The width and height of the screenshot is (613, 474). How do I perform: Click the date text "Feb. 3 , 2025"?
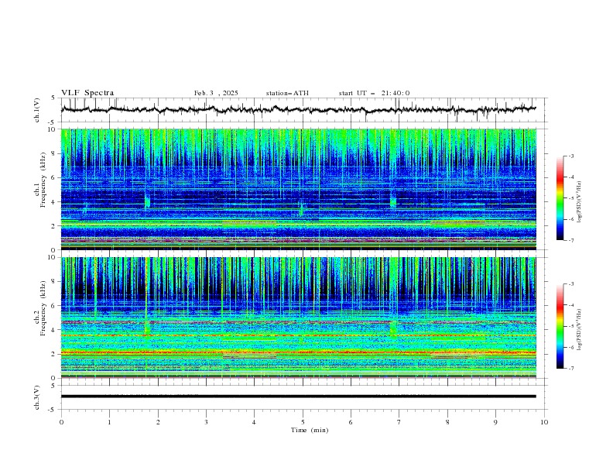coord(216,93)
